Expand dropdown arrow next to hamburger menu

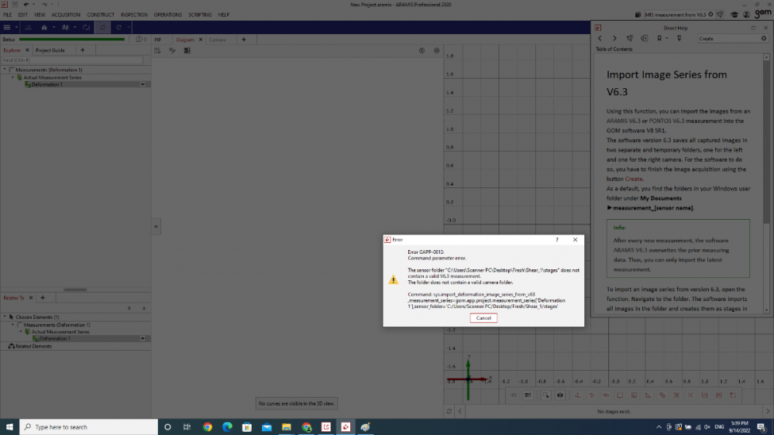[x=16, y=28]
